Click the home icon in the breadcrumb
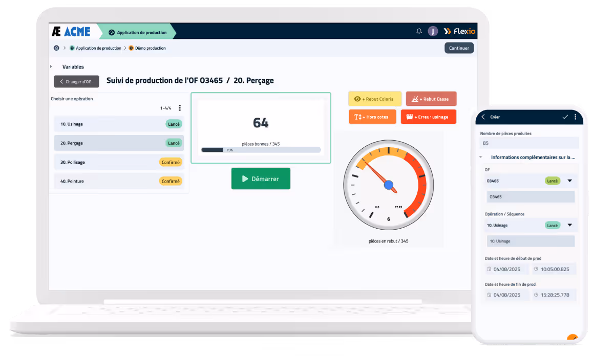The width and height of the screenshot is (614, 359). click(x=56, y=48)
